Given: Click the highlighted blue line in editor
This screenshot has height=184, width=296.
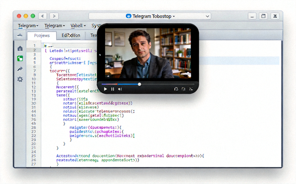Looking at the screenshot, I should pyautogui.click(x=239, y=60).
